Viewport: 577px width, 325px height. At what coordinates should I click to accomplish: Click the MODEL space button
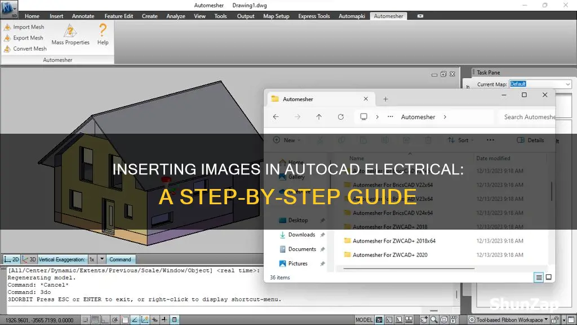(x=364, y=320)
